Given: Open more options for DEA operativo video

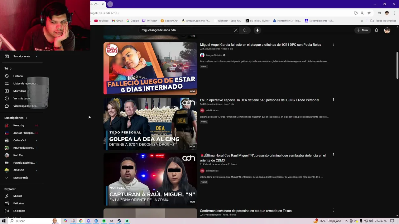Looking at the screenshot, I should click(333, 100).
